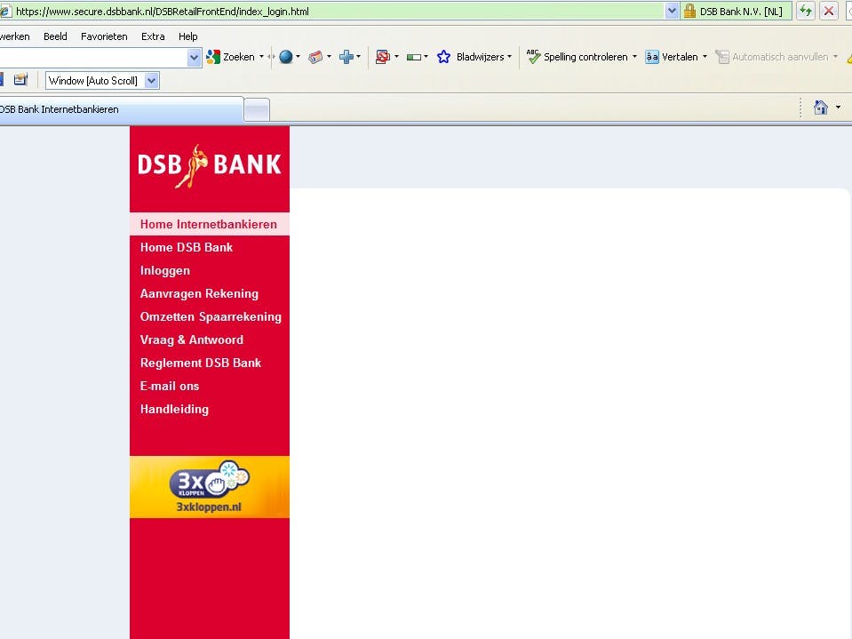Click the news card toolbar icon
This screenshot has width=852, height=639.
315,57
